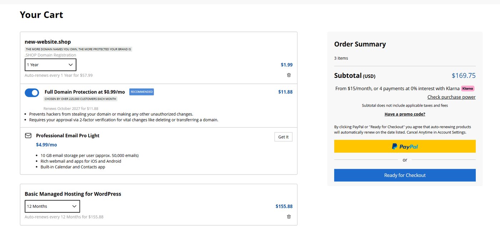
Task: Pay with the yellow PayPal button
Action: pyautogui.click(x=405, y=146)
